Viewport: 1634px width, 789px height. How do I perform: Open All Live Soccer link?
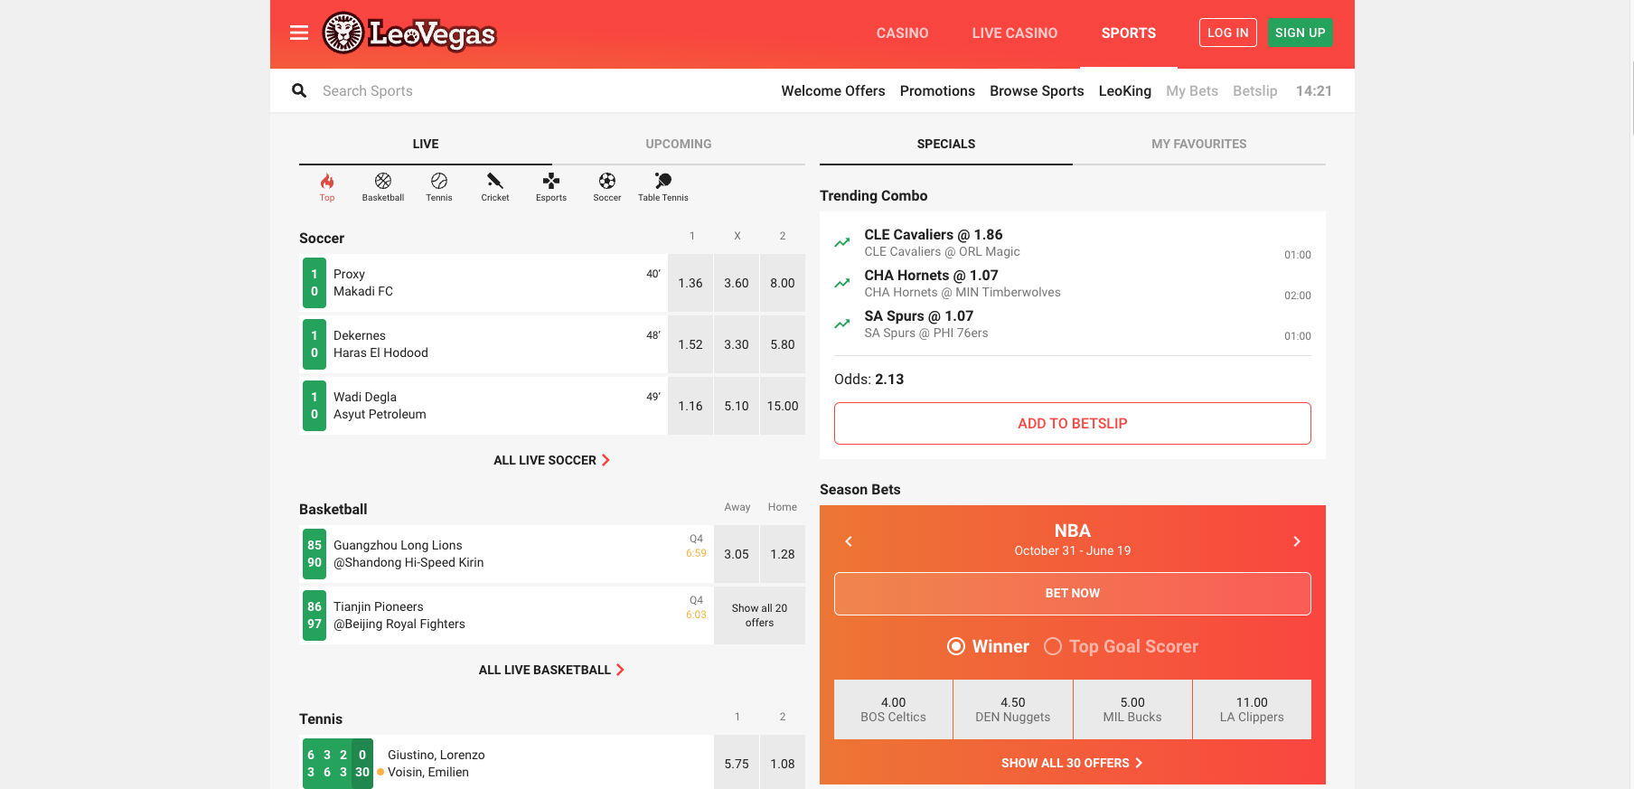point(552,460)
